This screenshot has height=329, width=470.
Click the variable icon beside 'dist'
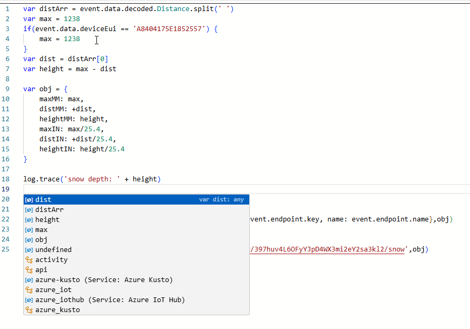coord(29,200)
